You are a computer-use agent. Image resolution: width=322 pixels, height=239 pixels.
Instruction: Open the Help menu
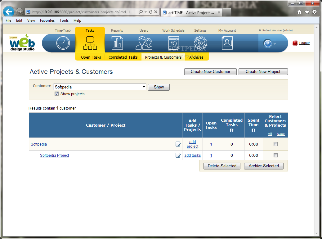tap(78, 20)
